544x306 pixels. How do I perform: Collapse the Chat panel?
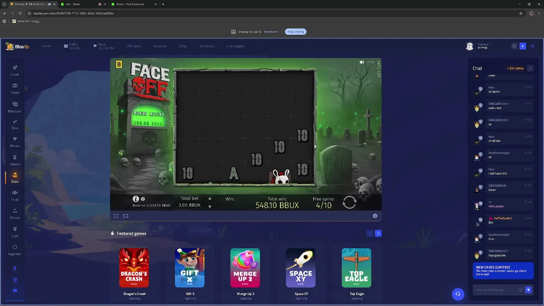click(530, 68)
